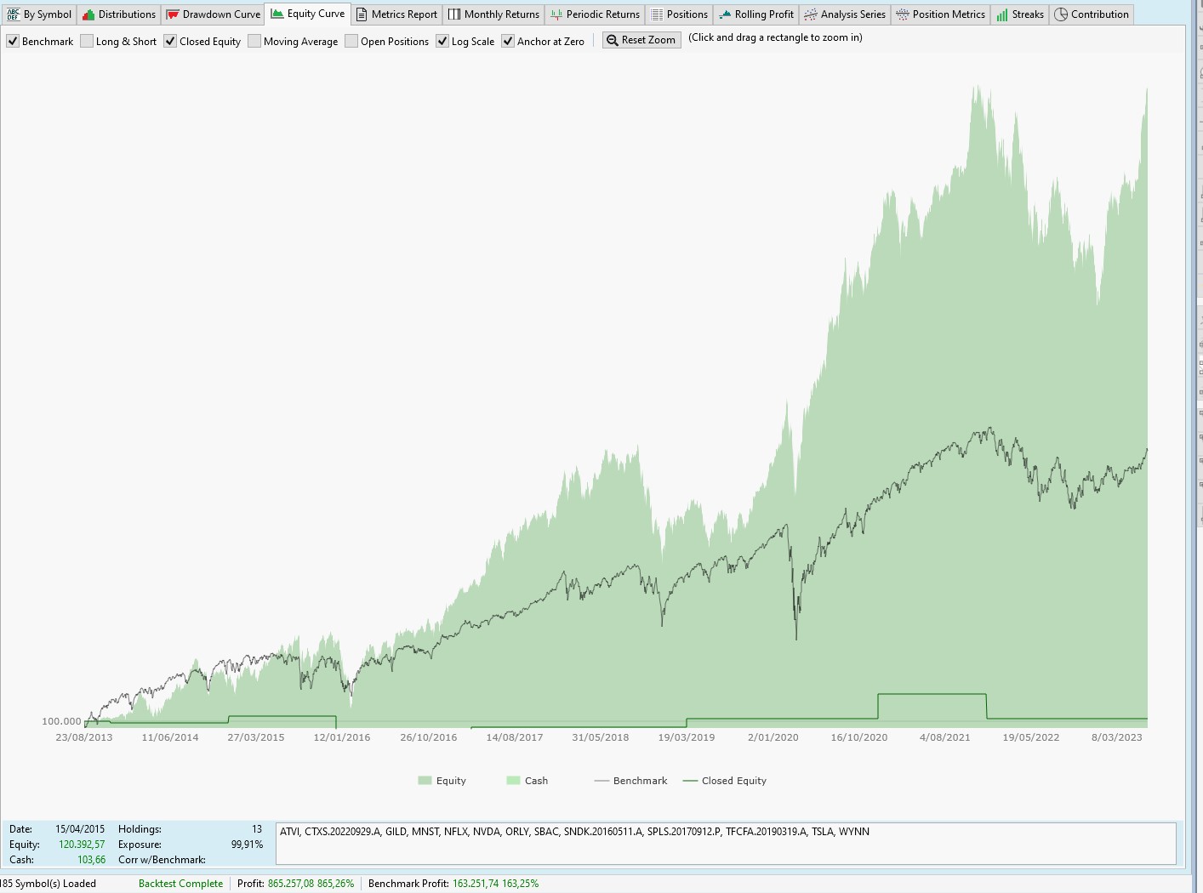Viewport: 1203px width, 893px height.
Task: Turn on the Moving Average checkbox
Action: pyautogui.click(x=254, y=41)
